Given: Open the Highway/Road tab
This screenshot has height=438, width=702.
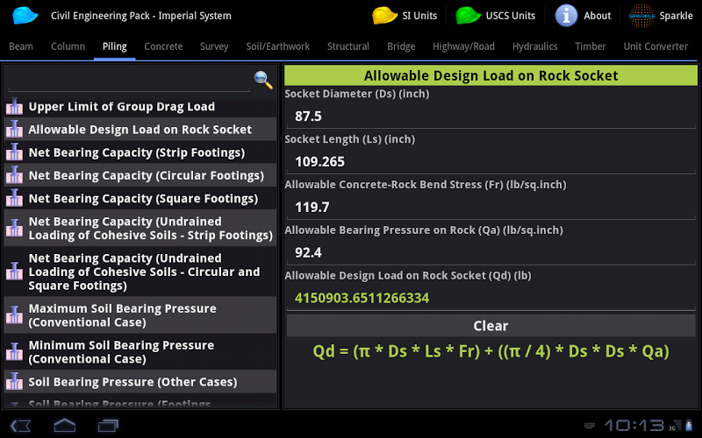Looking at the screenshot, I should [x=463, y=46].
